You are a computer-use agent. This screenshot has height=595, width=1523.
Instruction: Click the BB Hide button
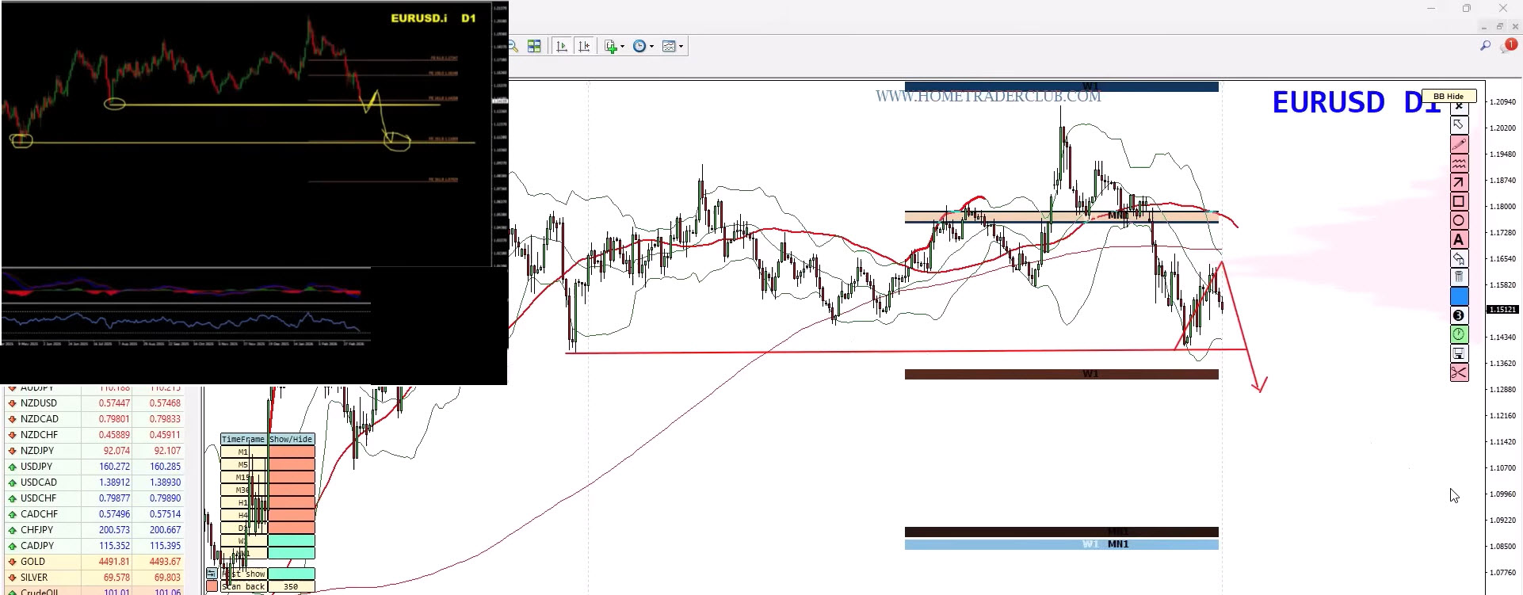click(1449, 96)
